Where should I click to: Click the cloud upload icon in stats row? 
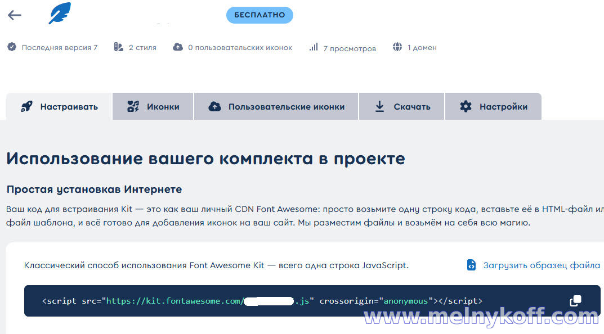(178, 47)
